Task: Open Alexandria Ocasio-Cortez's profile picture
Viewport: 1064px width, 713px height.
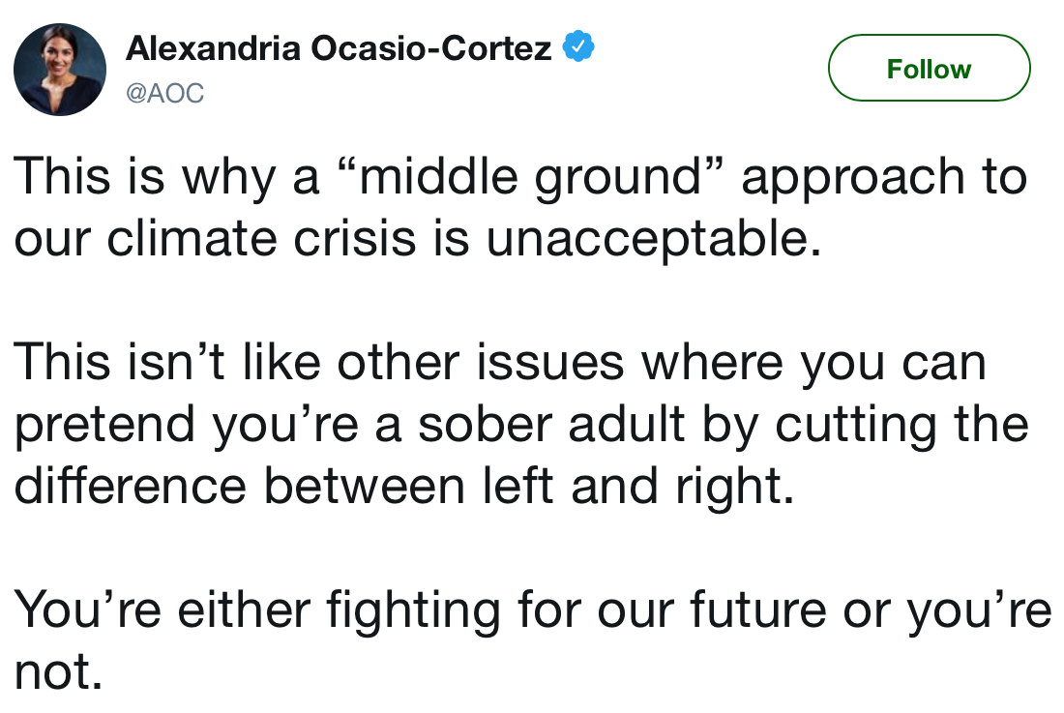Action: 60,70
